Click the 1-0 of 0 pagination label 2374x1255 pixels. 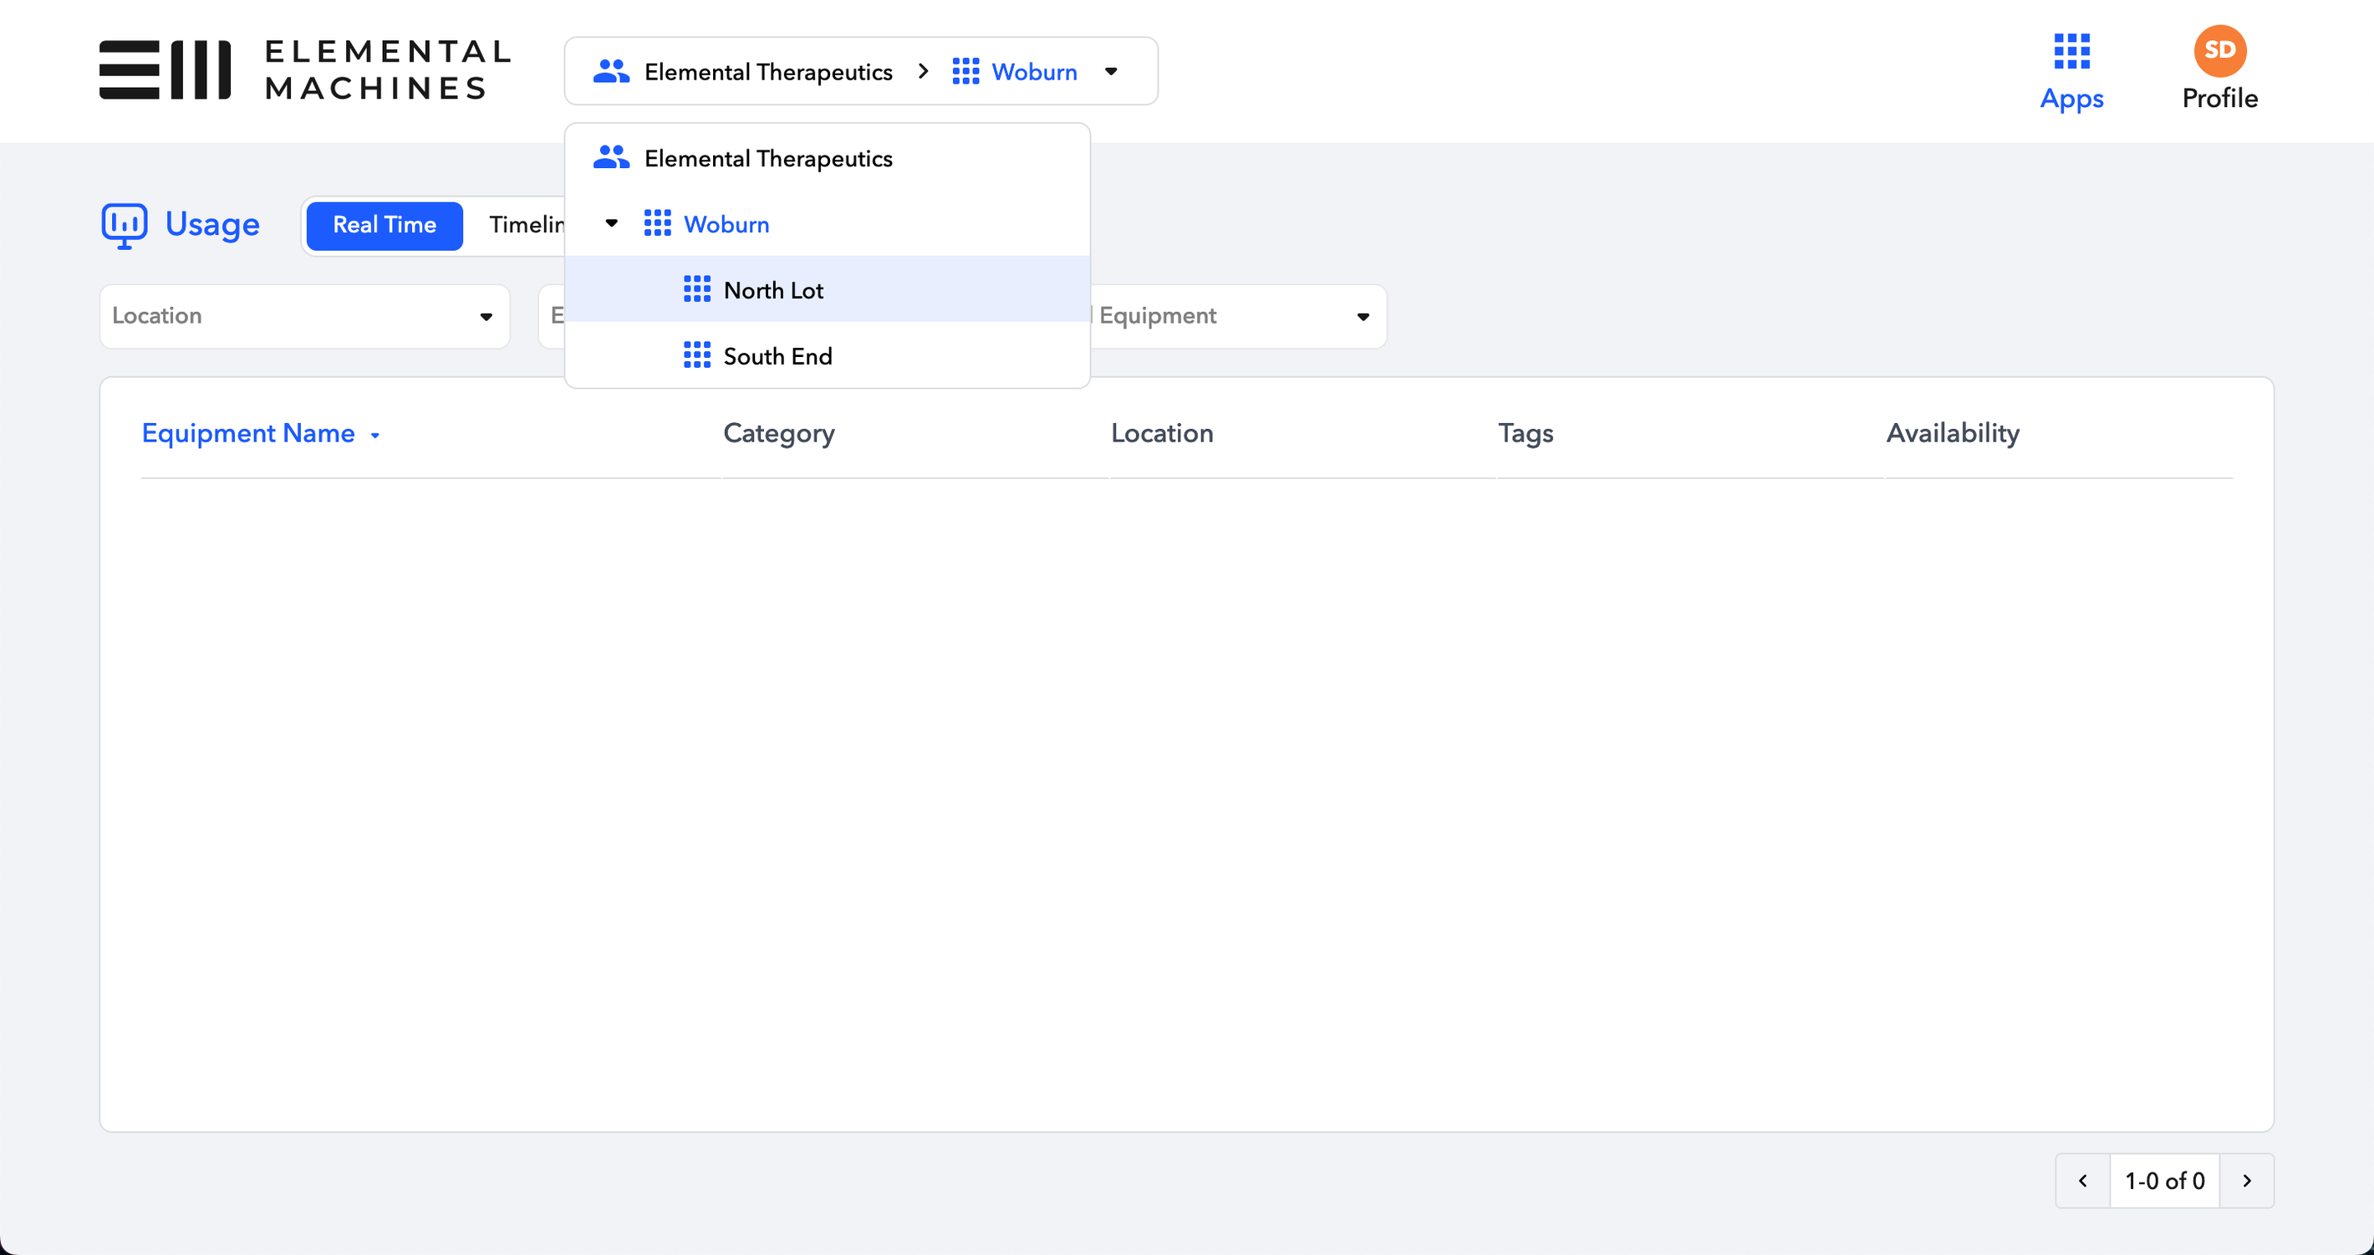click(2164, 1181)
